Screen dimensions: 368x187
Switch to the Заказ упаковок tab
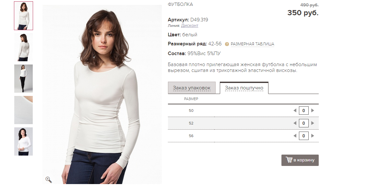pos(192,88)
